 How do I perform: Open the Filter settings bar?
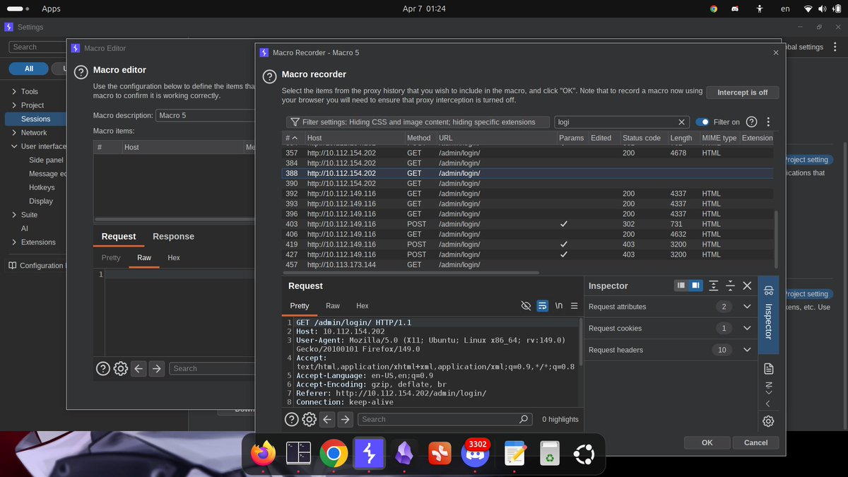(x=417, y=122)
